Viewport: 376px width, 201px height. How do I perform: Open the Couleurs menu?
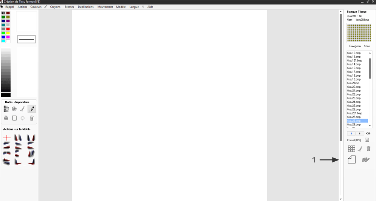(36, 7)
